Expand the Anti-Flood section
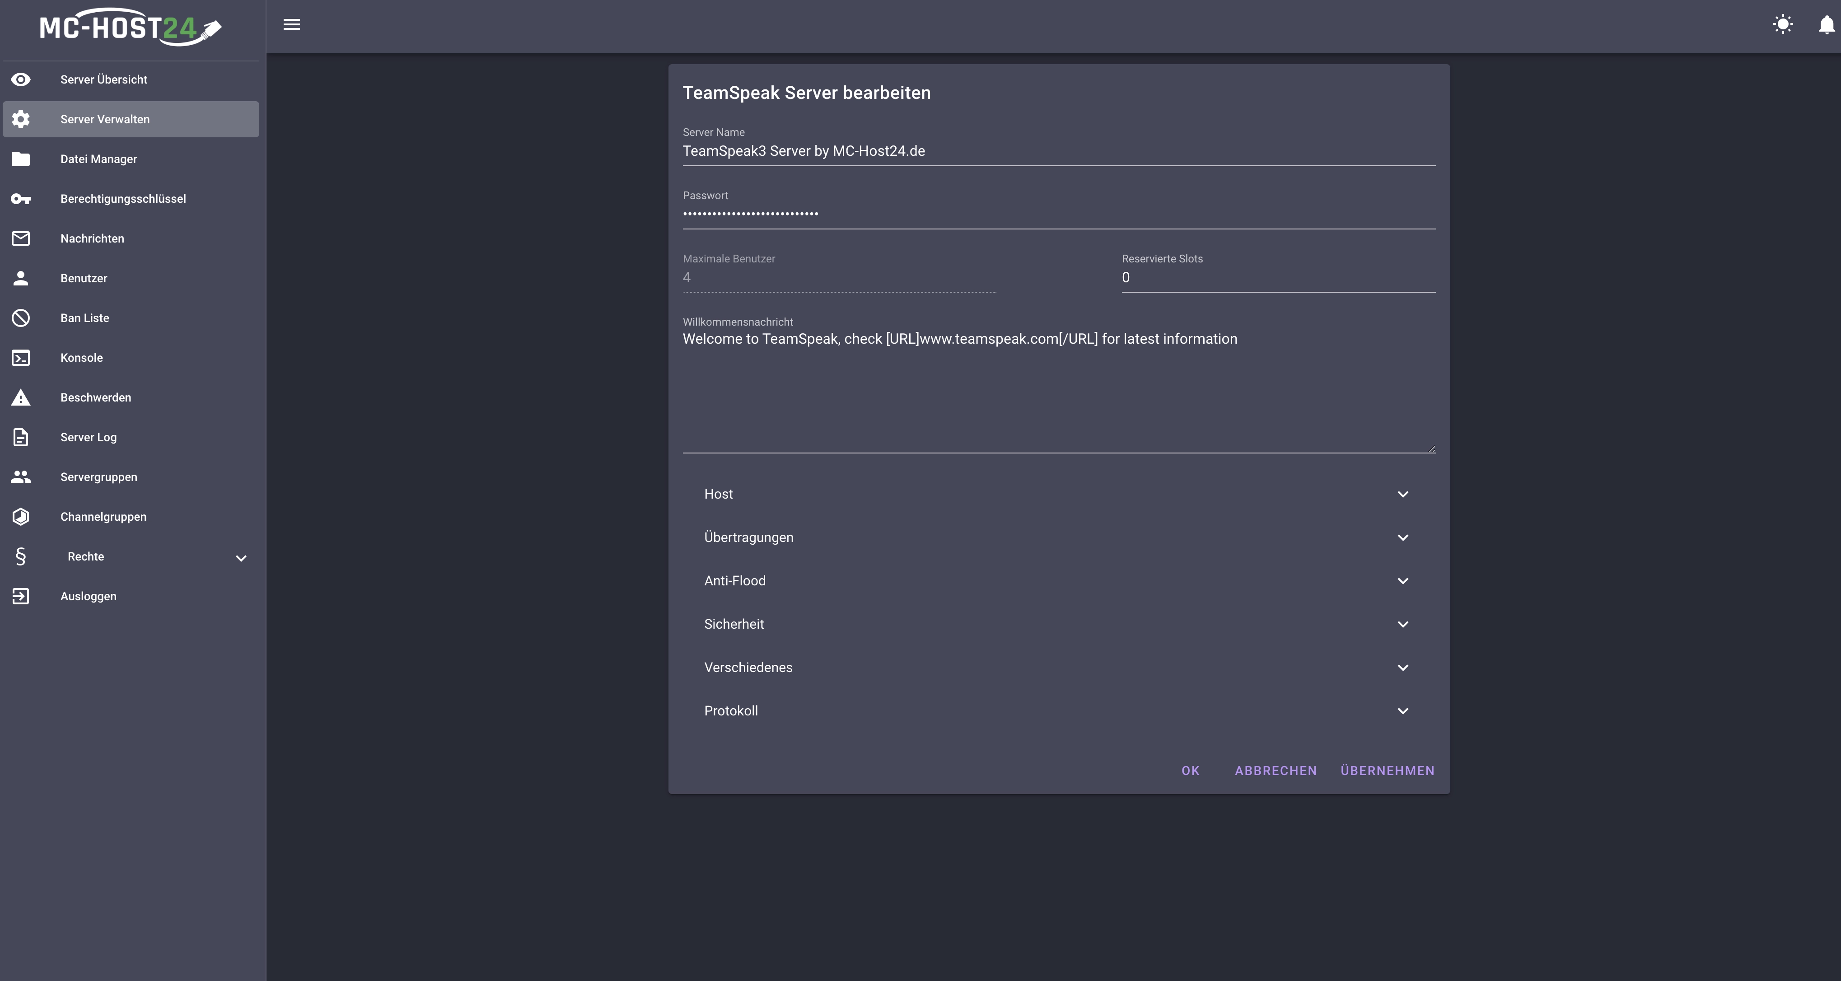This screenshot has width=1841, height=981. pyautogui.click(x=1058, y=581)
